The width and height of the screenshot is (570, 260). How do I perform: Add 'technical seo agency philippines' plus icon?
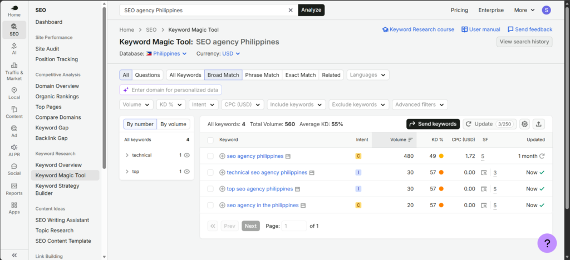[222, 173]
